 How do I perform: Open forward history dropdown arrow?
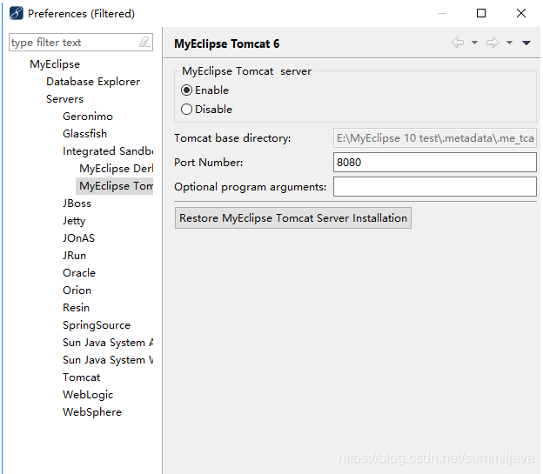509,43
